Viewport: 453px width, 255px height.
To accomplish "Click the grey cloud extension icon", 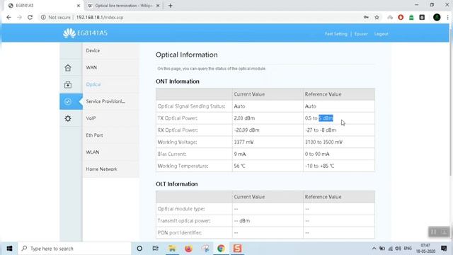I will coord(390,17).
